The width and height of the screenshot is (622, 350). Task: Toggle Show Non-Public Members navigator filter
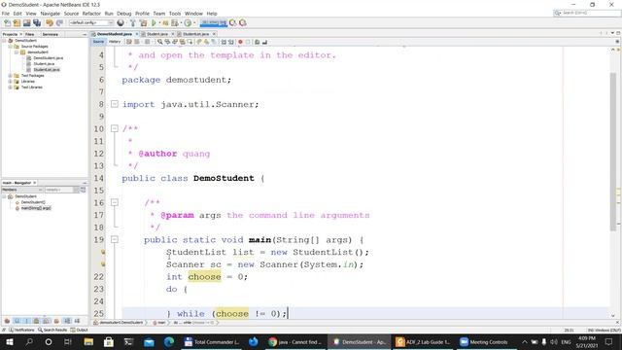point(37,321)
